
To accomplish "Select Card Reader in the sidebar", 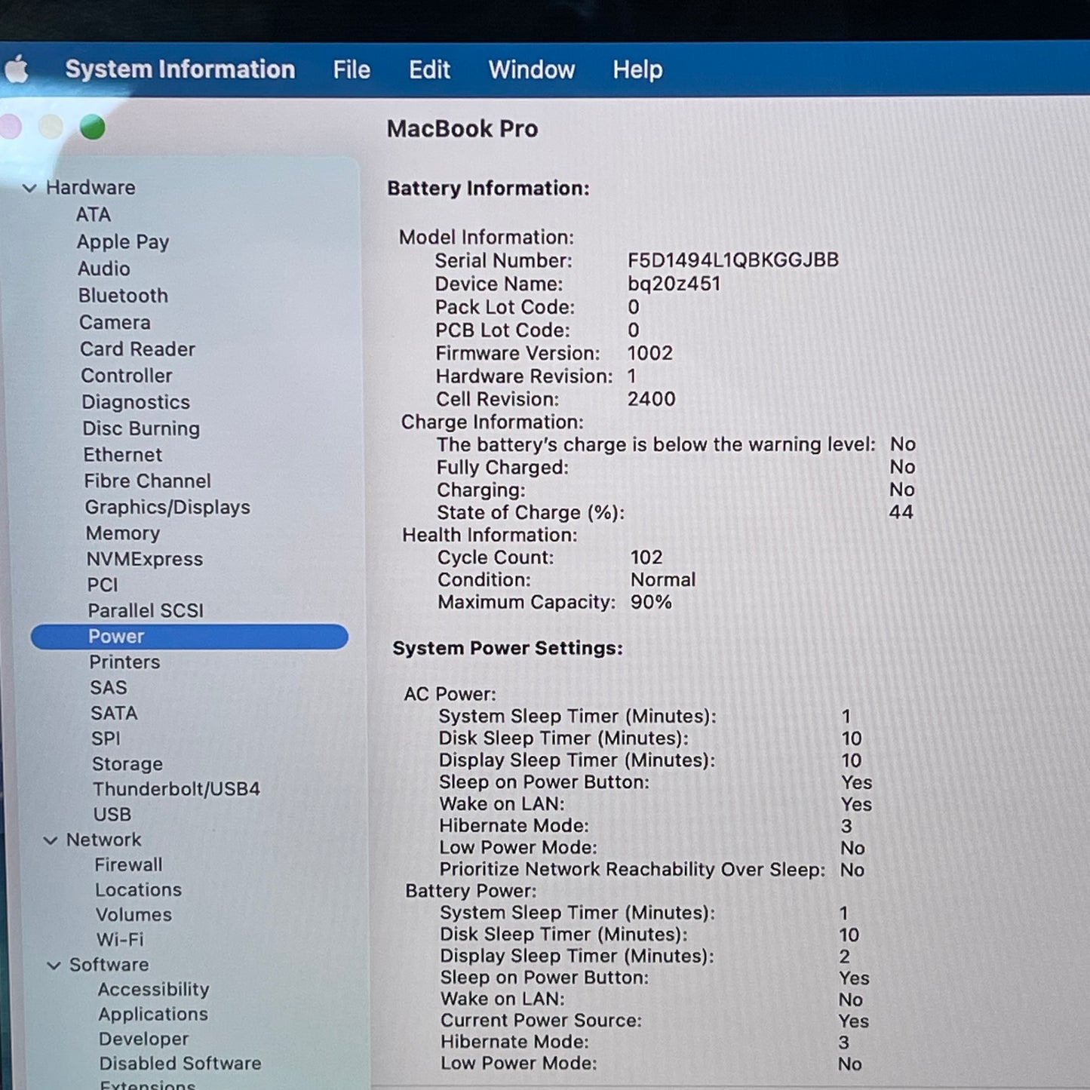I will pyautogui.click(x=137, y=349).
